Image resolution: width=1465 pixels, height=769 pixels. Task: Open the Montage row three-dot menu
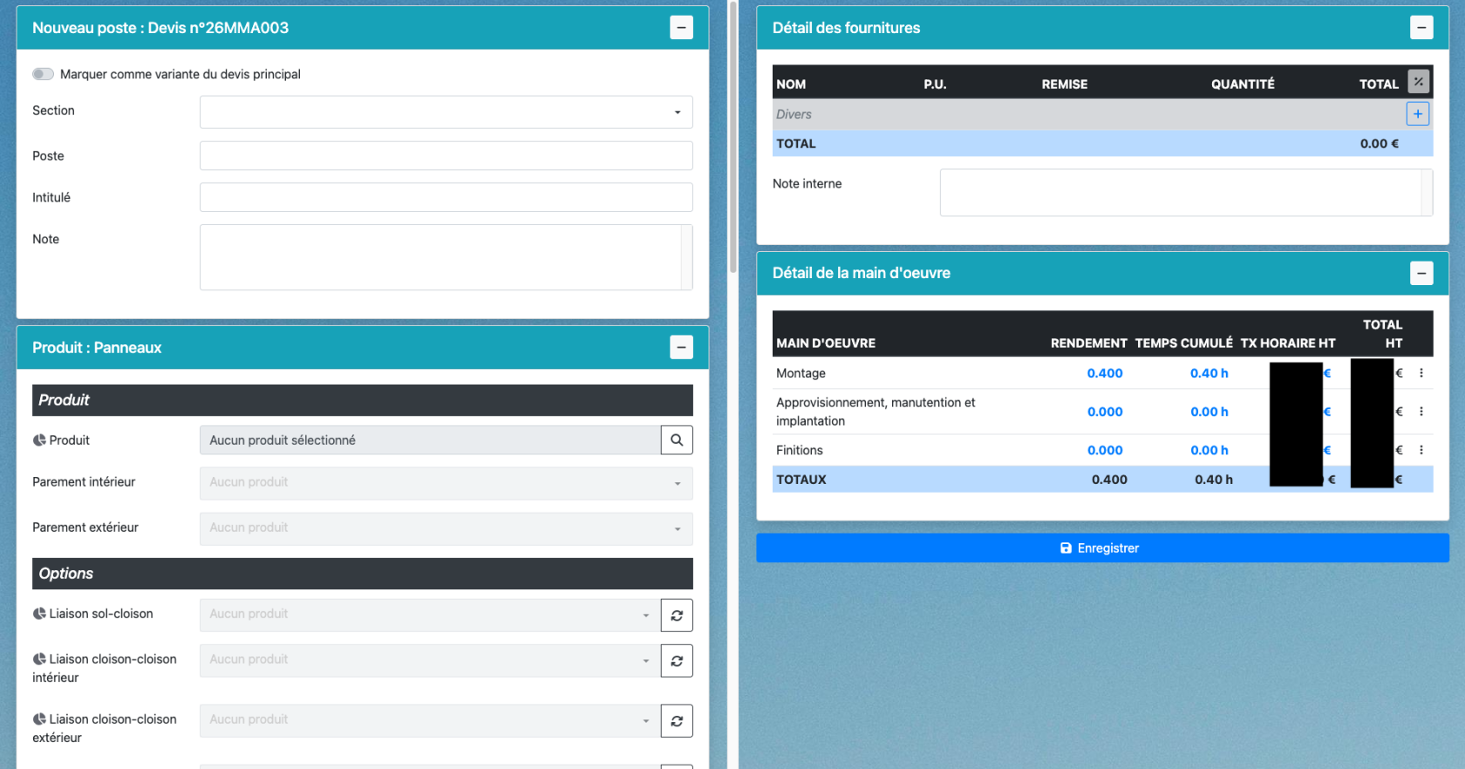[x=1421, y=373]
